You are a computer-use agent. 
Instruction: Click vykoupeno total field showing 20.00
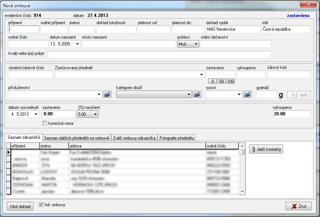tap(292, 114)
